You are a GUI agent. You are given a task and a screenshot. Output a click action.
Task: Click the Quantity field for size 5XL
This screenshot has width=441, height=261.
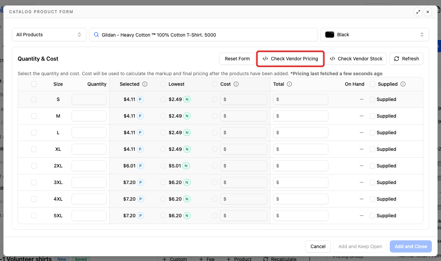coord(89,216)
